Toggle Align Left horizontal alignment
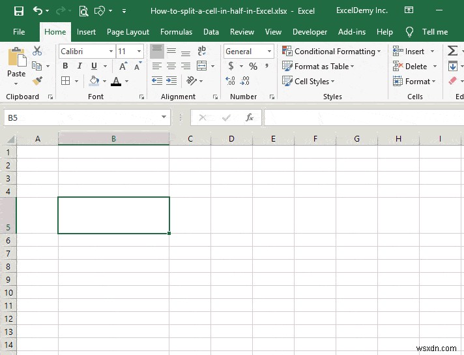 pyautogui.click(x=157, y=66)
